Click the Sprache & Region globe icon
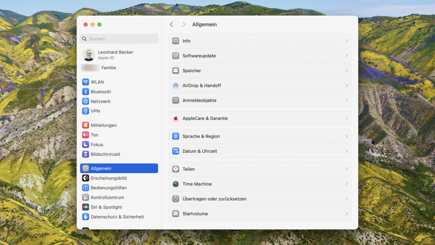435x245 pixels. click(176, 136)
